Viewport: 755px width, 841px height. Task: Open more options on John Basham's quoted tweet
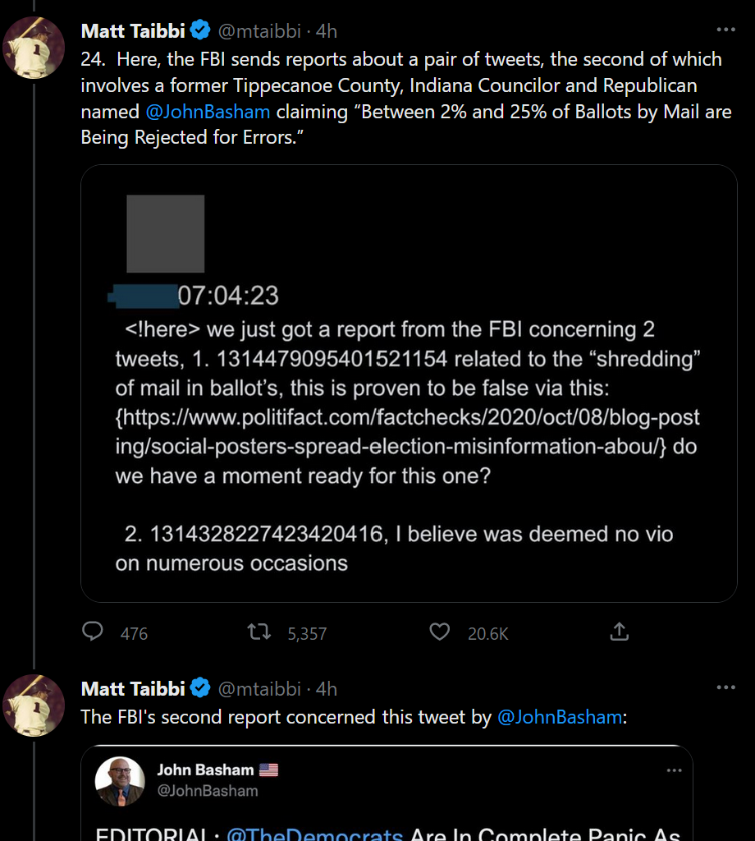[x=674, y=770]
